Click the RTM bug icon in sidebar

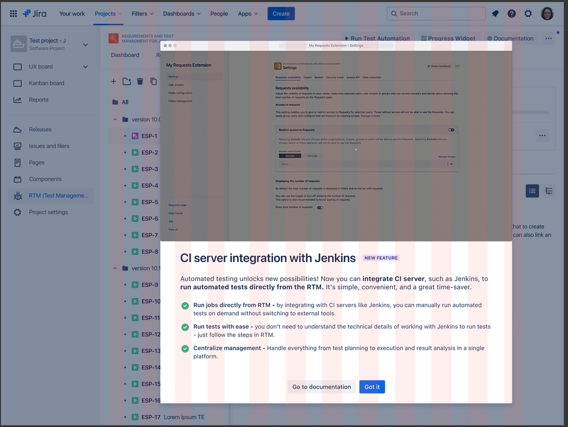coord(18,196)
